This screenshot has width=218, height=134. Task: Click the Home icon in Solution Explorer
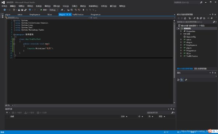click(x=185, y=18)
